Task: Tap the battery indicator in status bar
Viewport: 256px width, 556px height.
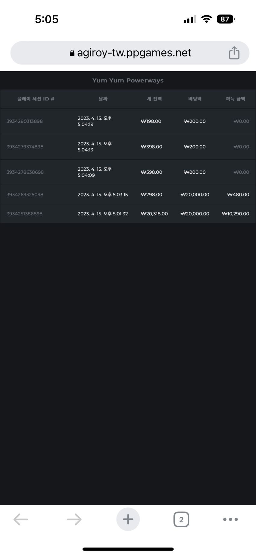Action: tap(226, 19)
